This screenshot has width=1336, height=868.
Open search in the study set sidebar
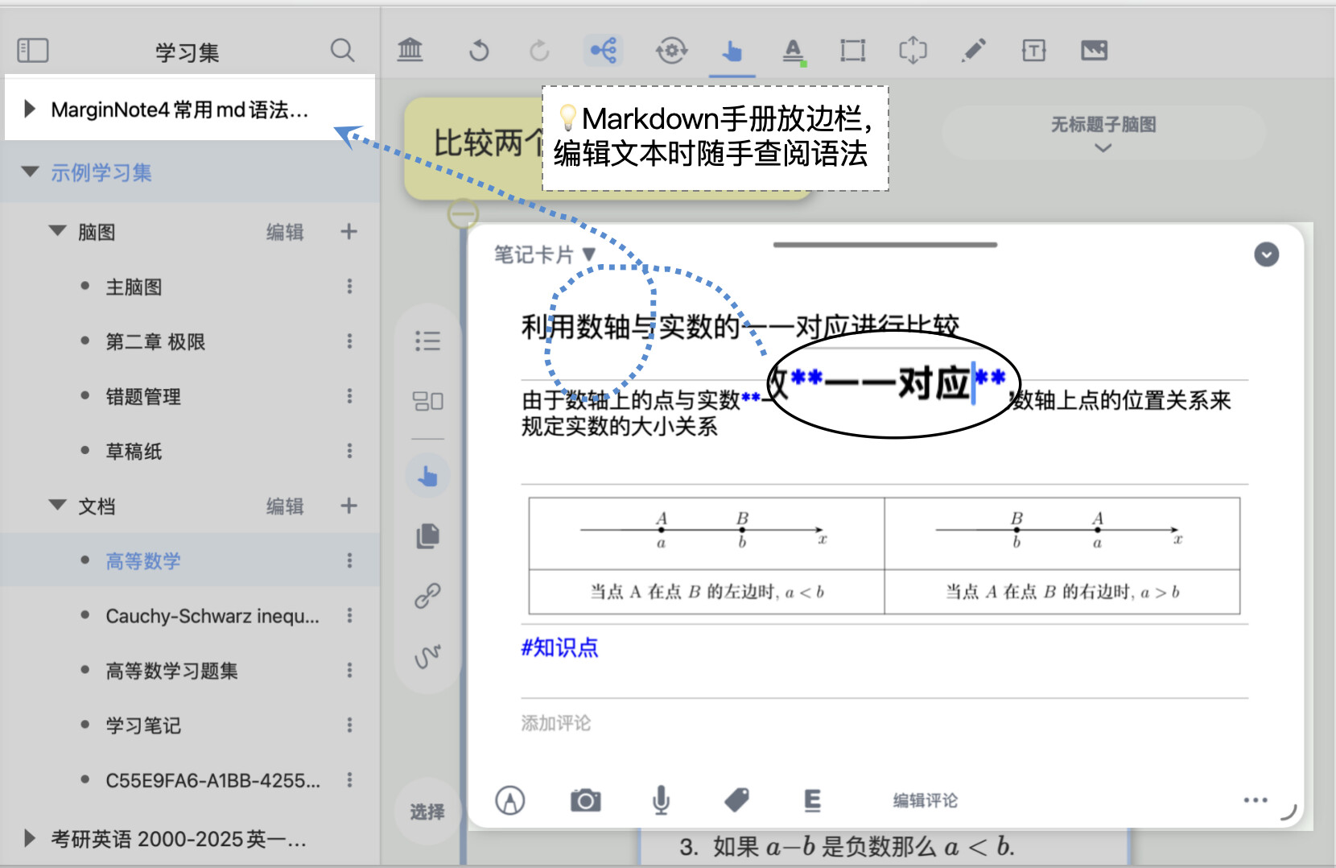[x=342, y=51]
